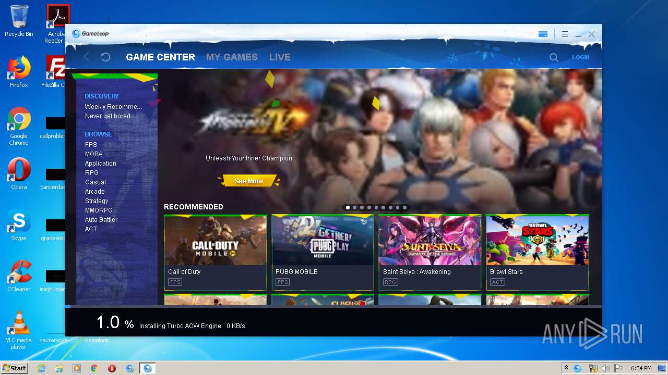The image size is (668, 375).
Task: Browse the FPS category
Action: pos(91,145)
